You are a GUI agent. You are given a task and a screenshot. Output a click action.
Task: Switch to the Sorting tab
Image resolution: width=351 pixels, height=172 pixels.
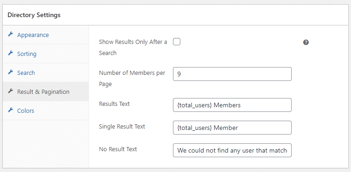[x=45, y=54]
